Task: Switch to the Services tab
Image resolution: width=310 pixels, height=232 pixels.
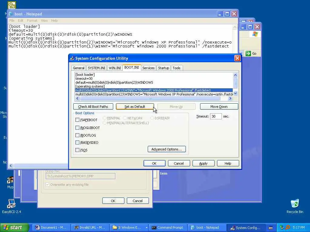Action: [148, 68]
